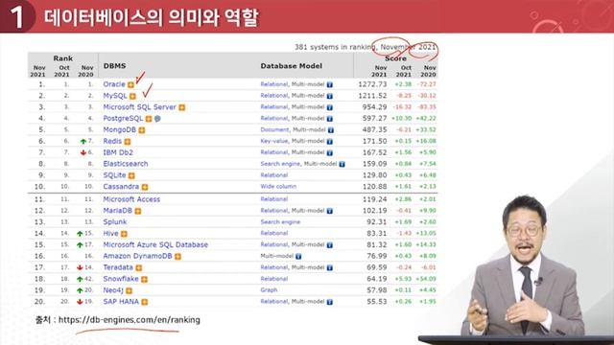Click the IBM Db2 link
The height and width of the screenshot is (345, 614).
tap(118, 152)
